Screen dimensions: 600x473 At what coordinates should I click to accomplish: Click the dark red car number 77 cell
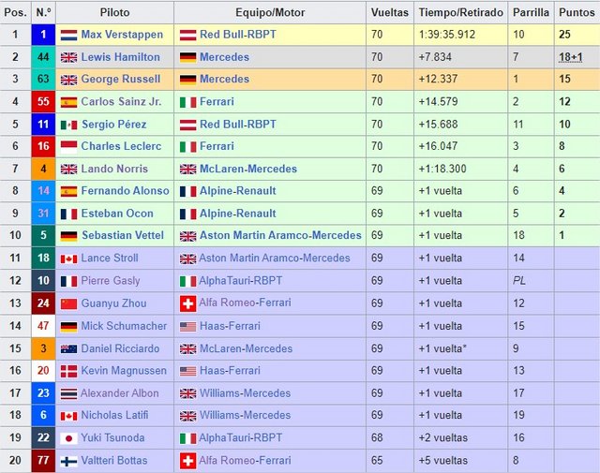(43, 461)
